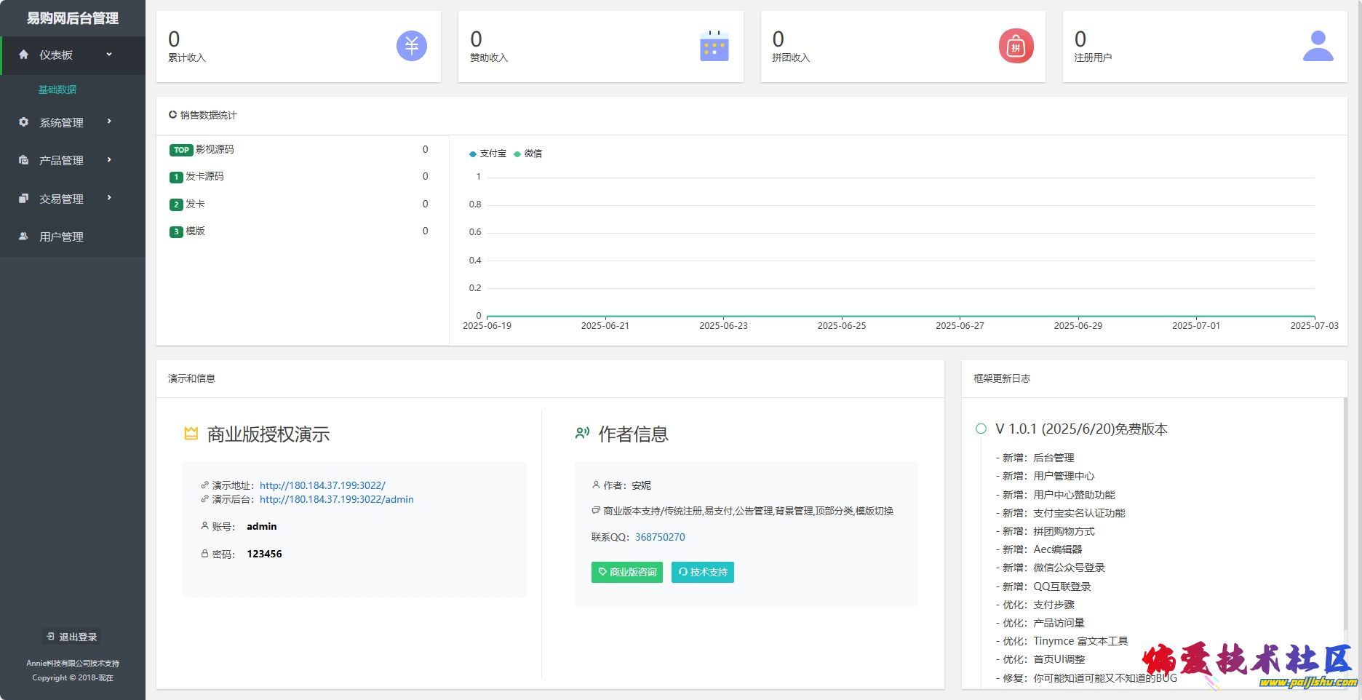The height and width of the screenshot is (700, 1362).
Task: Expand the 产品管理 submenu arrow
Action: click(109, 159)
